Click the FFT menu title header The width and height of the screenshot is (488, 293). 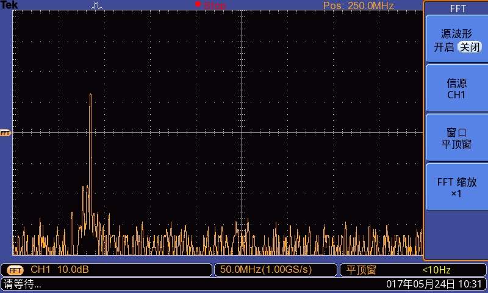pyautogui.click(x=457, y=9)
